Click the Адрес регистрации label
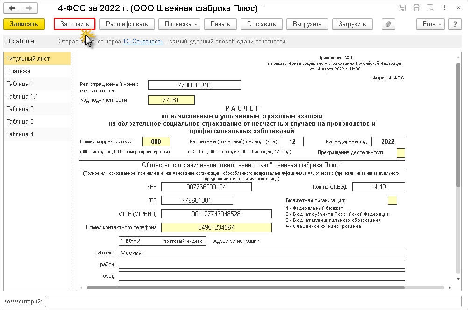 236,241
